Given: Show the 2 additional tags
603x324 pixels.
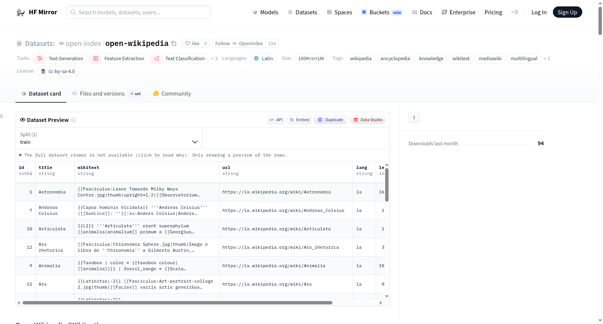Looking at the screenshot, I should 547,59.
